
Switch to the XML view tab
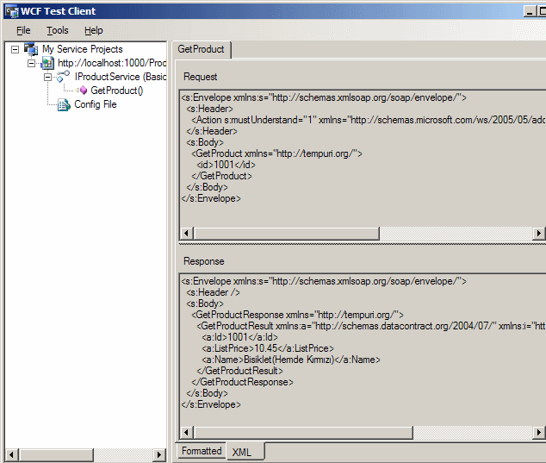(x=242, y=452)
